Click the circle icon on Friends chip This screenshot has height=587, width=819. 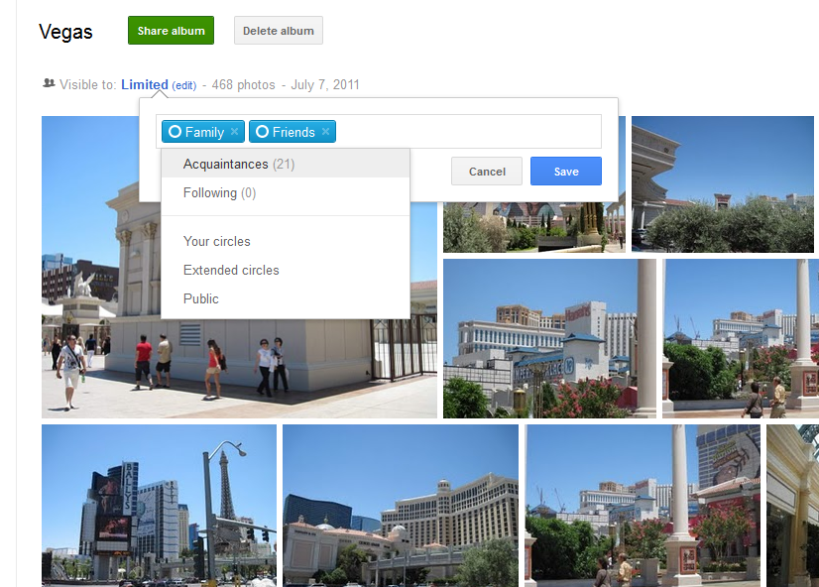[262, 131]
